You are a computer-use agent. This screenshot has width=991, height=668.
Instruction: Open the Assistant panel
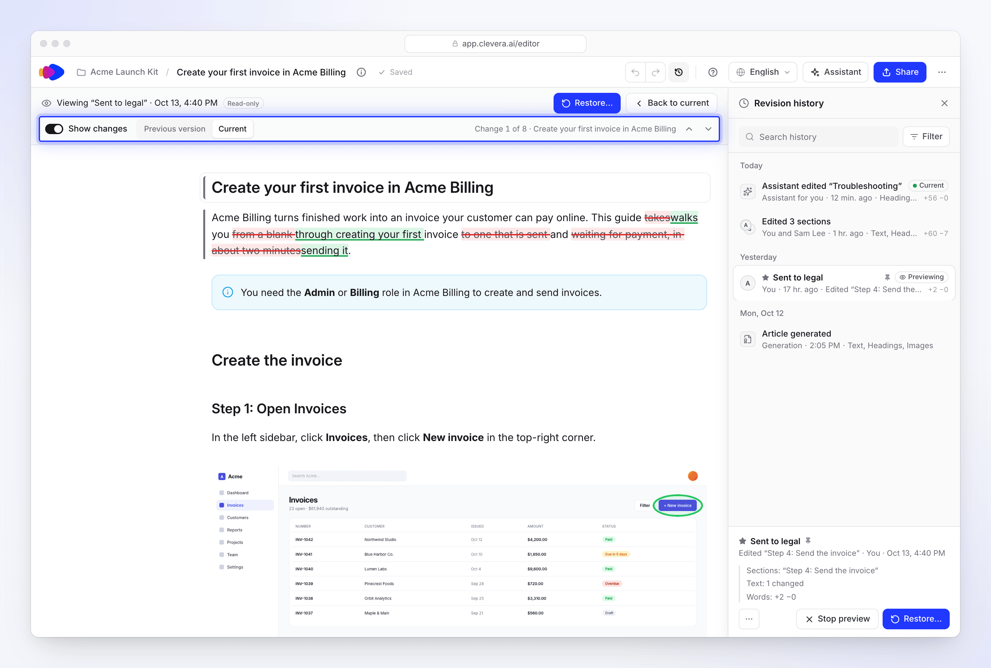836,72
